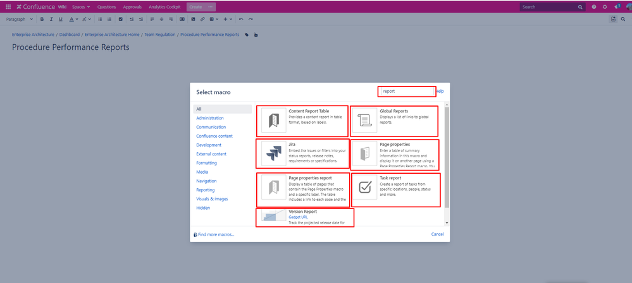Apply the text color button
This screenshot has height=283, width=632.
point(71,19)
